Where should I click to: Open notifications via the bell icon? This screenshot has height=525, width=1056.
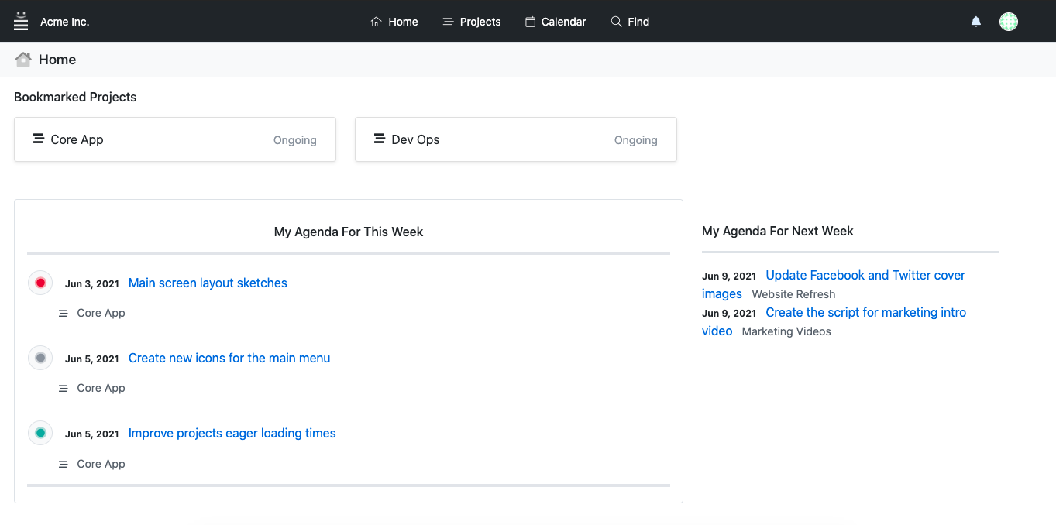[x=975, y=21]
